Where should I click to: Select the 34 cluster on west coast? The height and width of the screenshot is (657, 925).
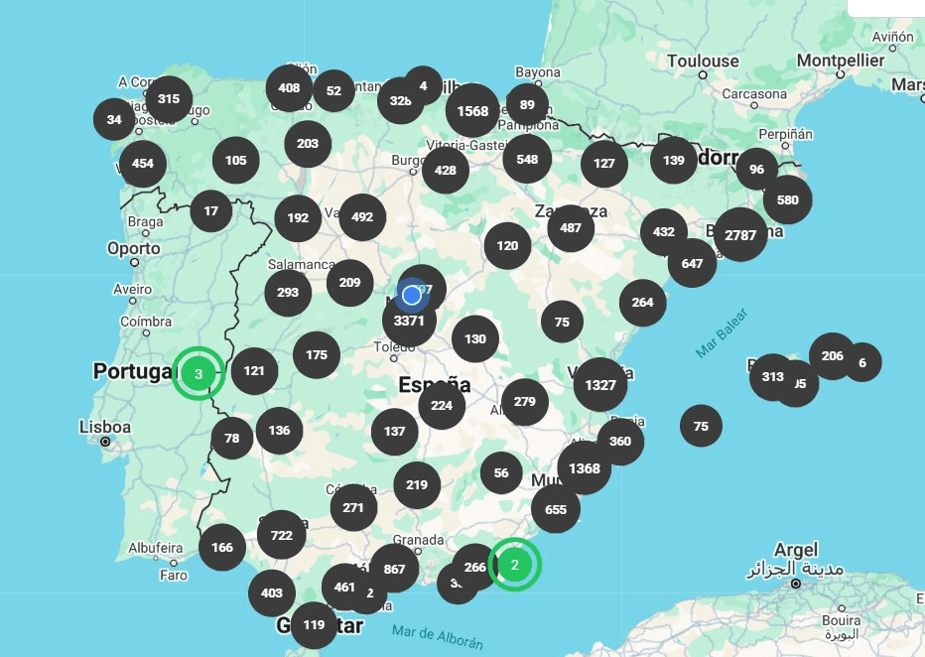pos(114,119)
